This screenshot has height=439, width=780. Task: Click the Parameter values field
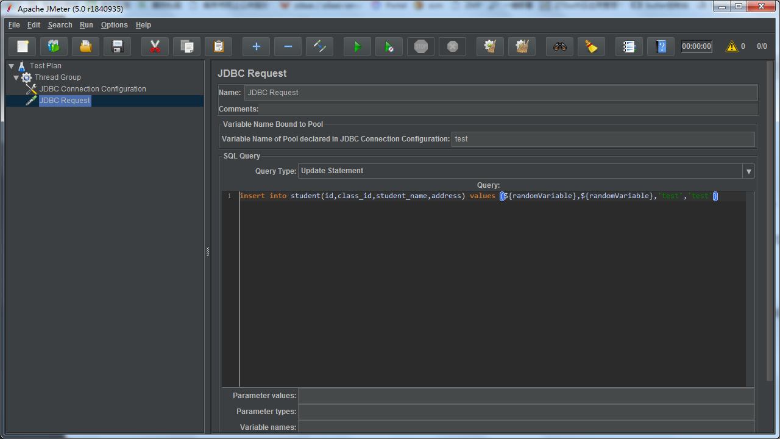click(x=526, y=396)
